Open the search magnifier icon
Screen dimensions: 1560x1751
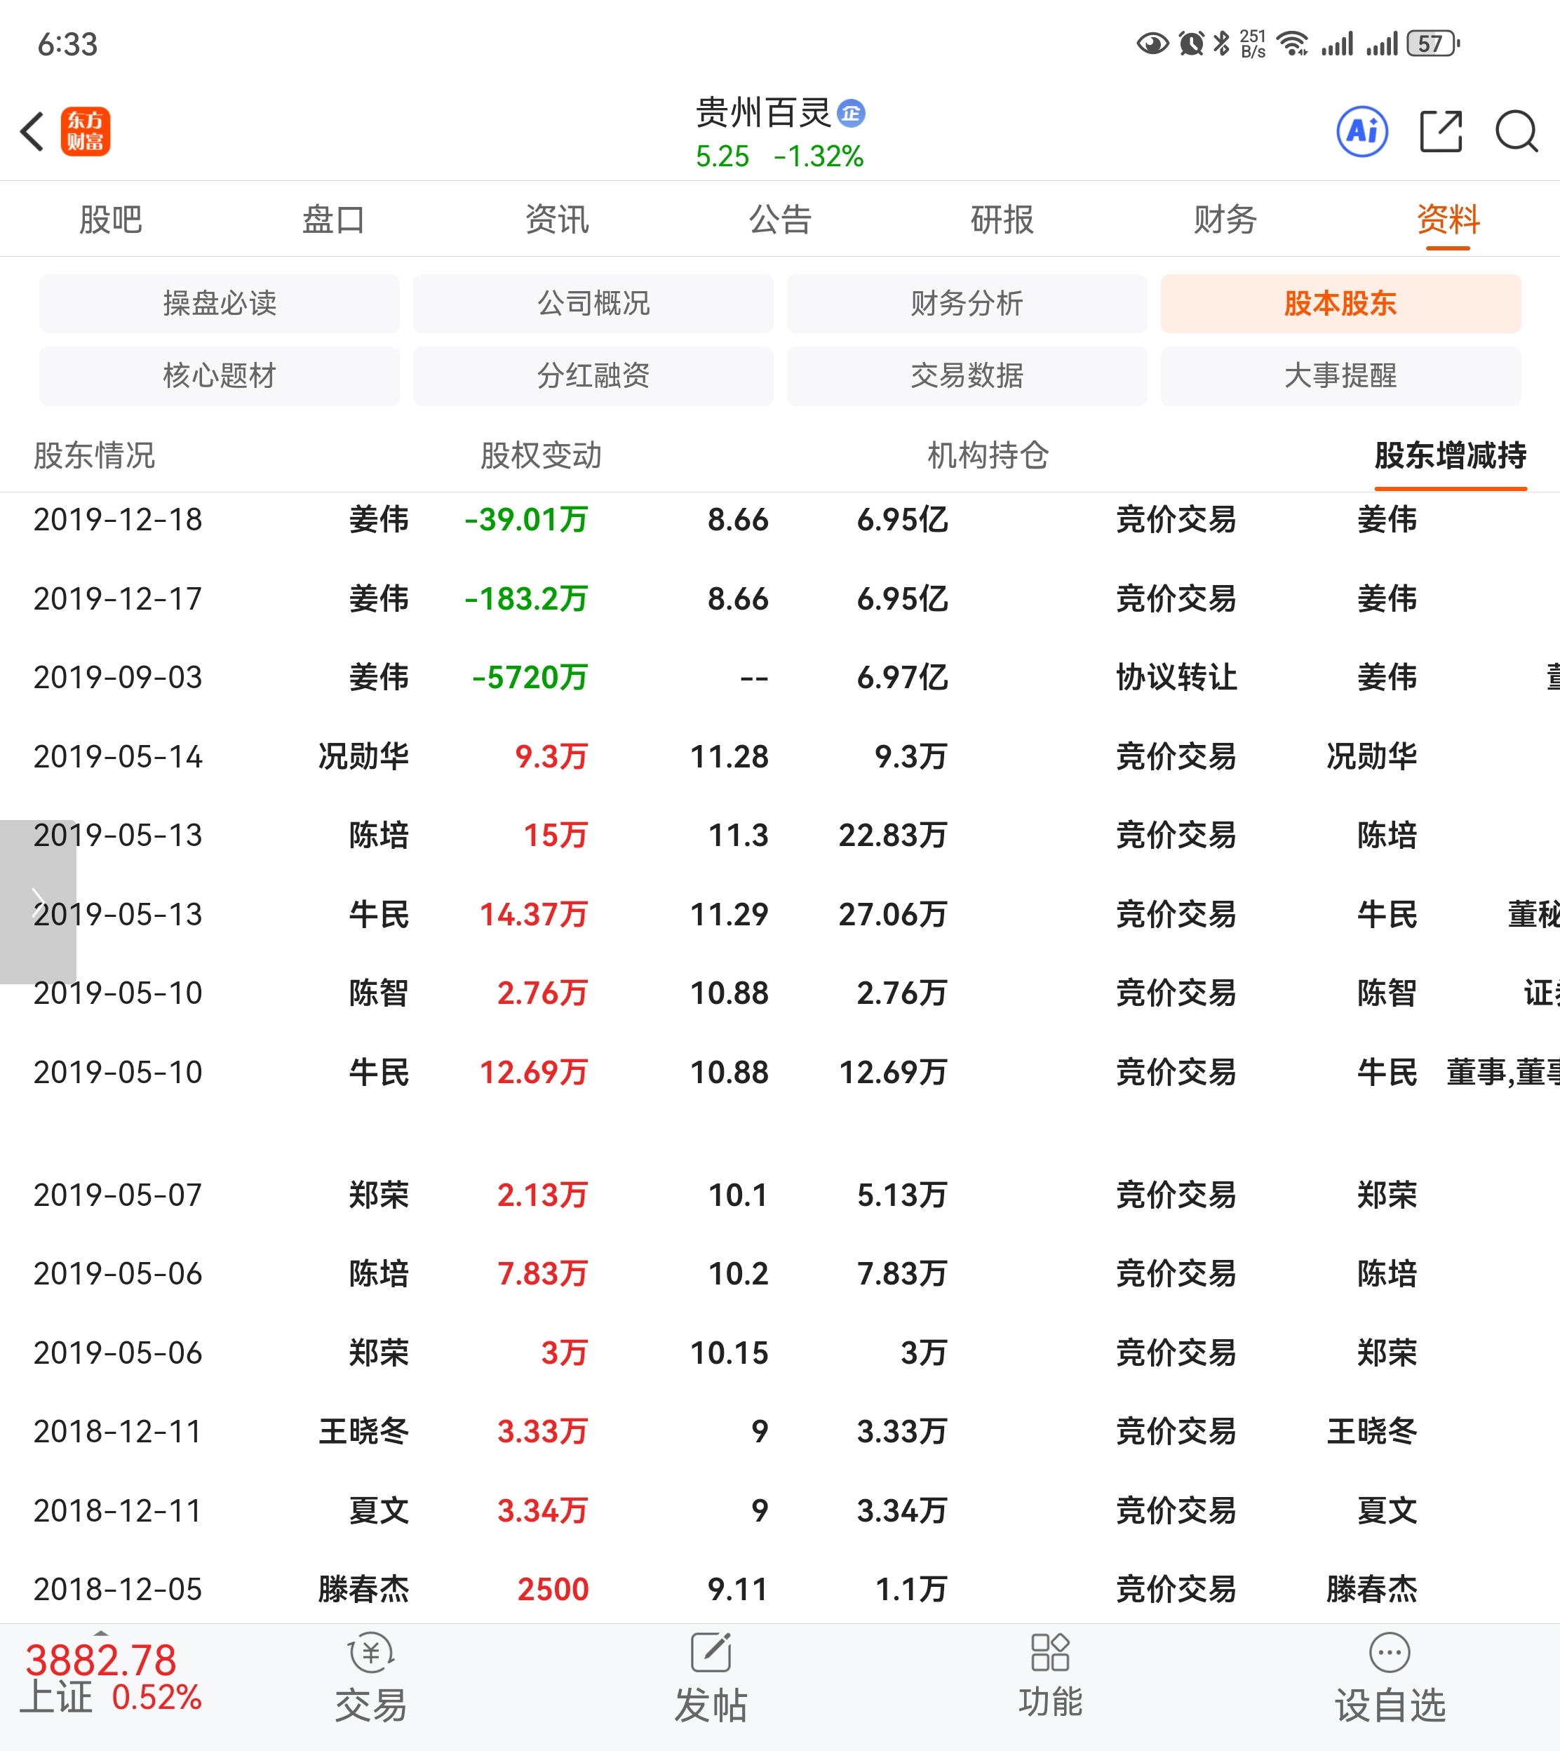[1515, 131]
